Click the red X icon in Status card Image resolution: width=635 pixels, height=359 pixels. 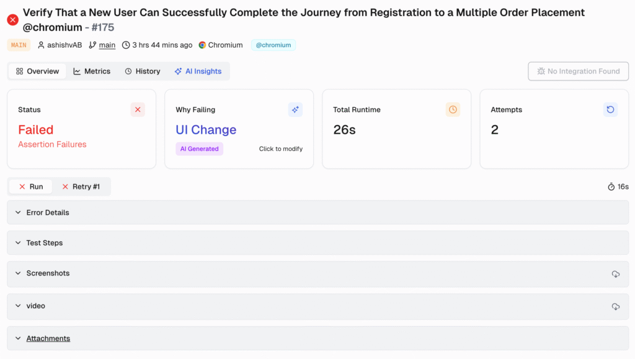pyautogui.click(x=138, y=110)
